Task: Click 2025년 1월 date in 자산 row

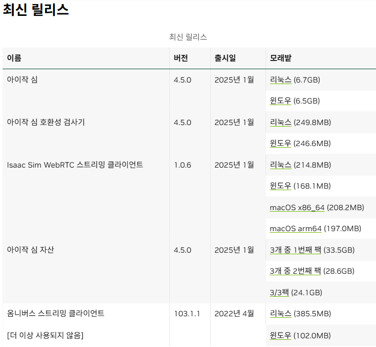Action: (x=234, y=250)
